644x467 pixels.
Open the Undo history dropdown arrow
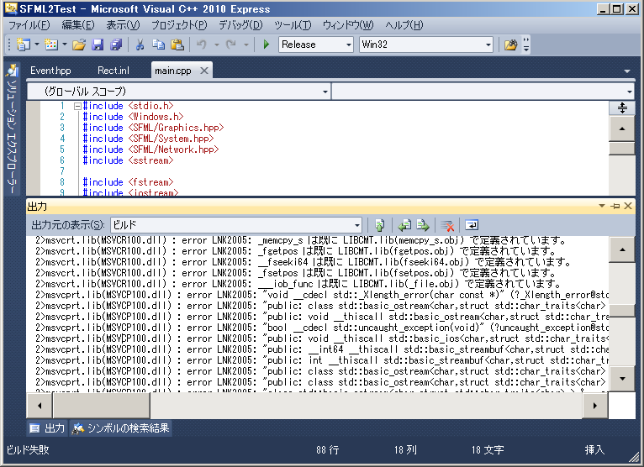(216, 45)
